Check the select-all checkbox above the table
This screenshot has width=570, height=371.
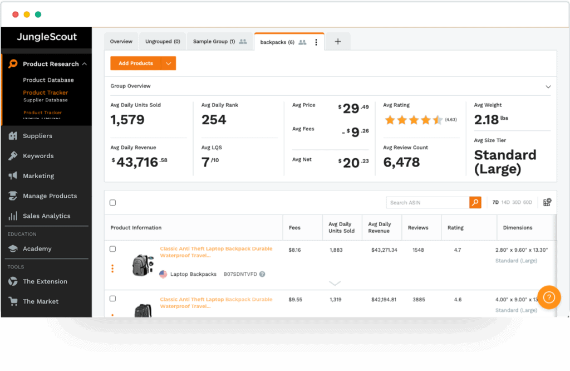[114, 202]
